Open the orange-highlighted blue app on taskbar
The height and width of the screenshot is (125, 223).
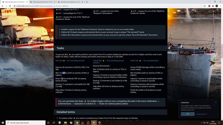(x=94, y=123)
